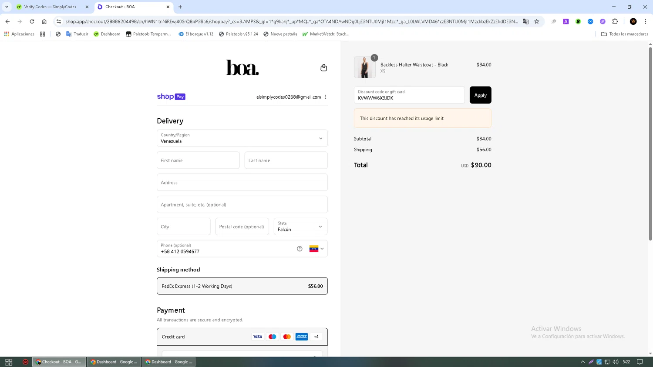The width and height of the screenshot is (653, 367).
Task: Show hidden system tray icons
Action: (x=582, y=362)
